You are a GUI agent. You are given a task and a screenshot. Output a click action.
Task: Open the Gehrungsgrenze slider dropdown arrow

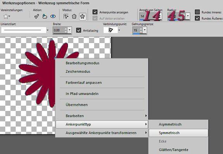click(145, 30)
